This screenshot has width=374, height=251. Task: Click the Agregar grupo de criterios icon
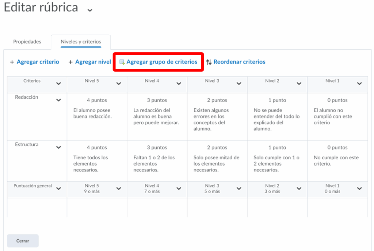point(122,62)
